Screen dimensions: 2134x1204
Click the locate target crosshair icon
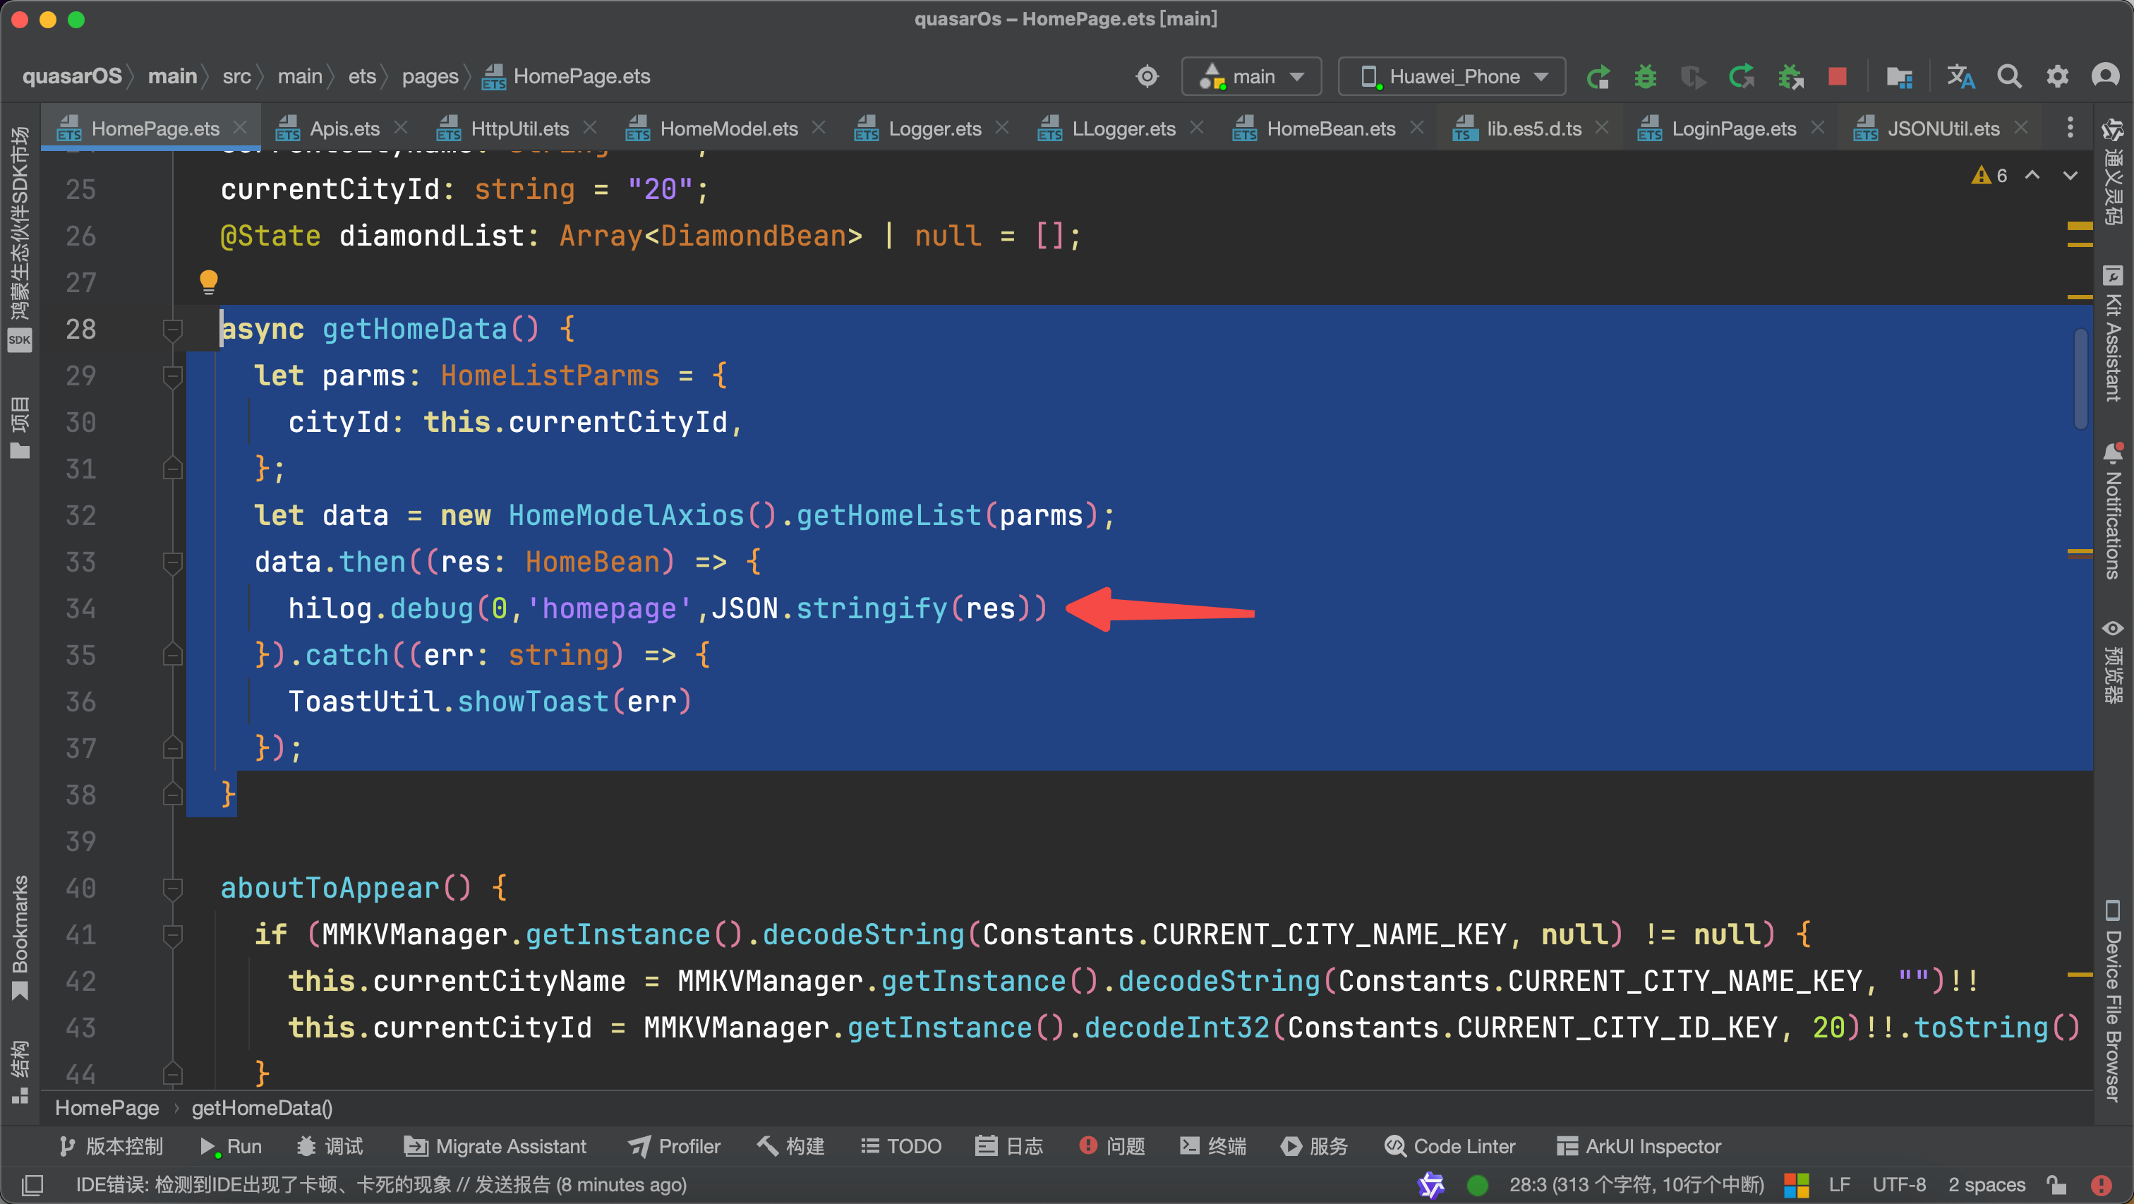click(1147, 76)
